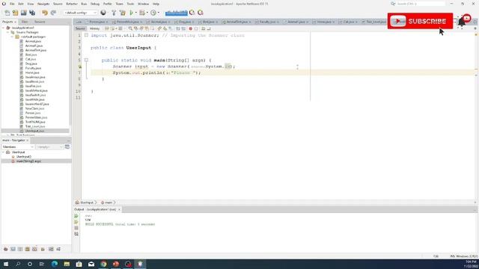Screen dimensions: 479x269
Task: Click the Save All toolbar icon
Action: pyautogui.click(x=32, y=13)
